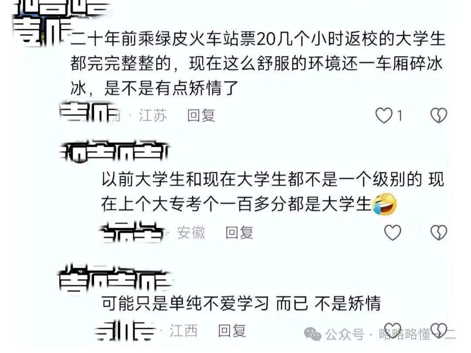Open blurred username above the 以前大学生 reply
Viewport: 471px width, 353px height.
coord(114,151)
